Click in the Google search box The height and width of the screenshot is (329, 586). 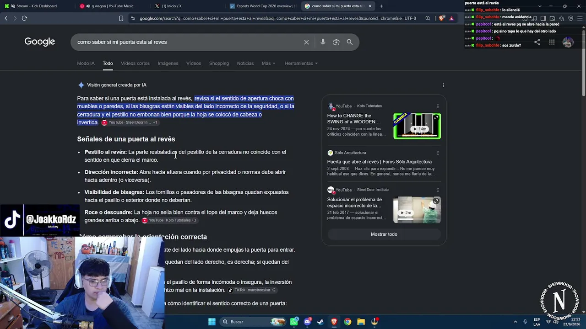(x=188, y=42)
